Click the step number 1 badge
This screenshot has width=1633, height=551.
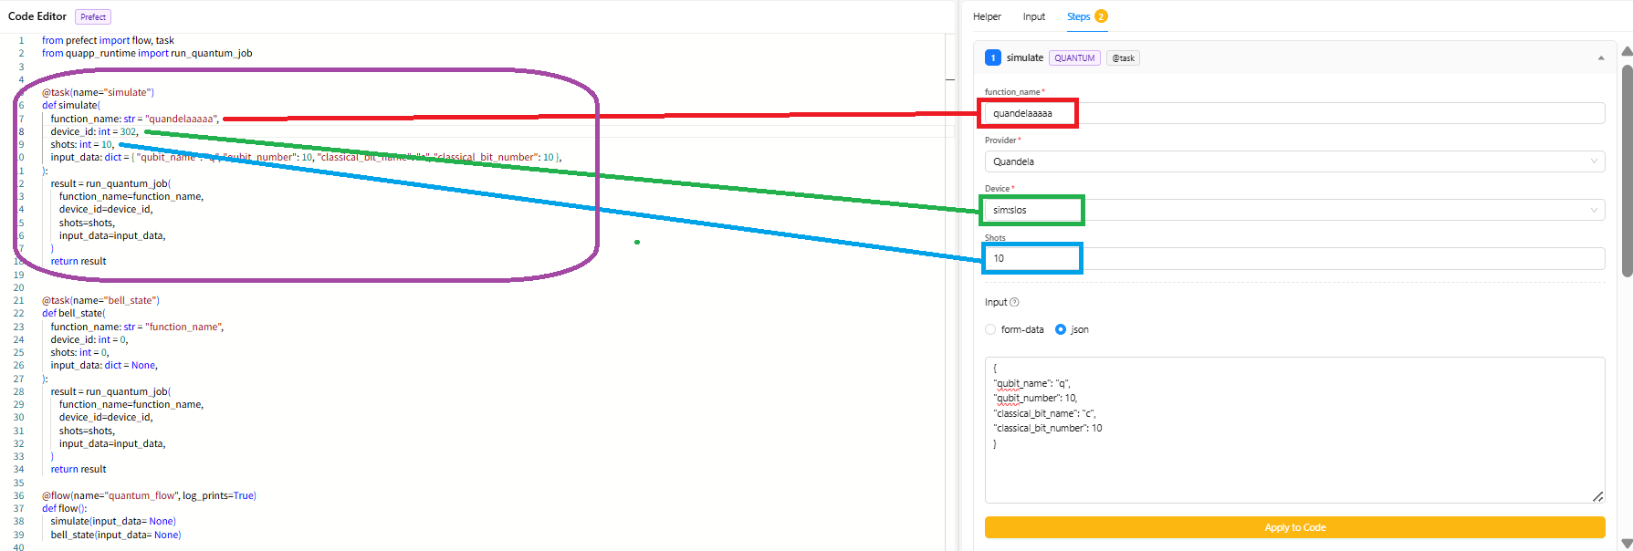[993, 57]
